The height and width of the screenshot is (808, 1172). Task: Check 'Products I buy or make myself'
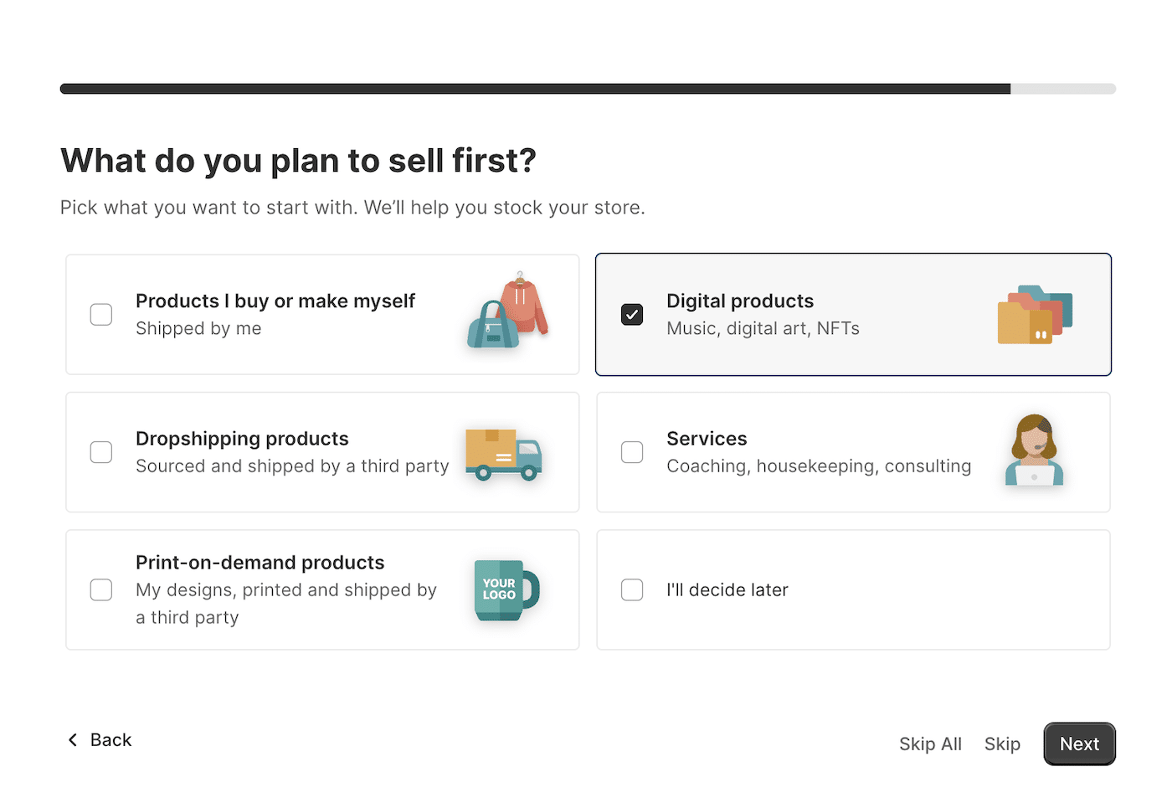pos(101,315)
